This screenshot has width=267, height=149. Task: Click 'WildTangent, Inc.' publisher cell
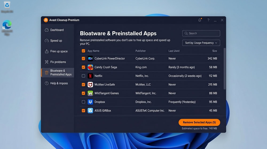[146, 93]
